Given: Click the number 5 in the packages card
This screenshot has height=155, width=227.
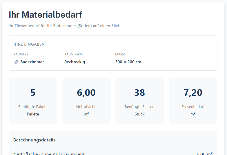Looking at the screenshot, I should pos(33,93).
